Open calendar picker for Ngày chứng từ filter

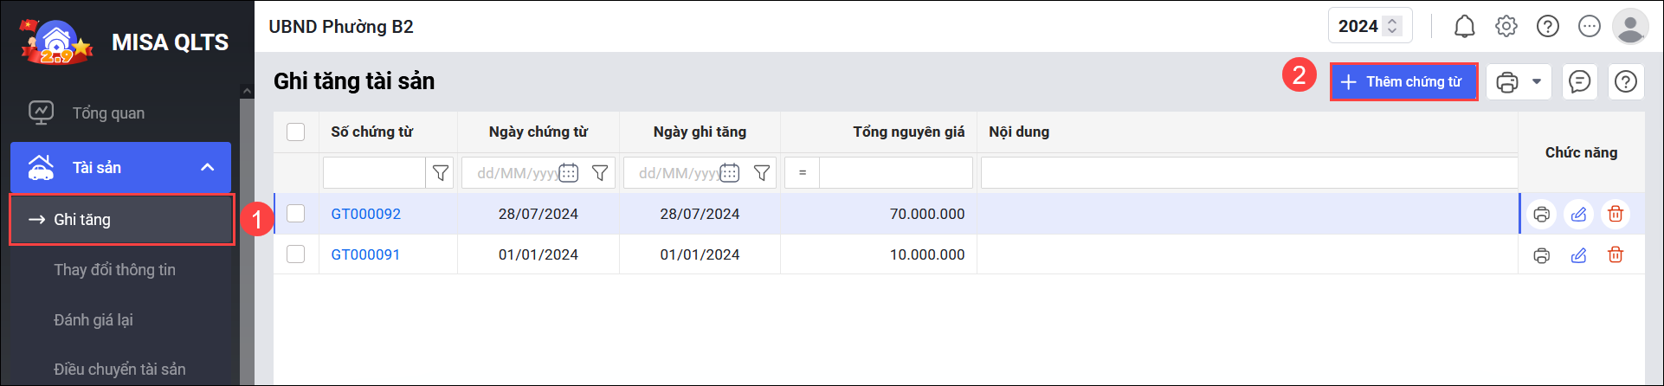[569, 173]
